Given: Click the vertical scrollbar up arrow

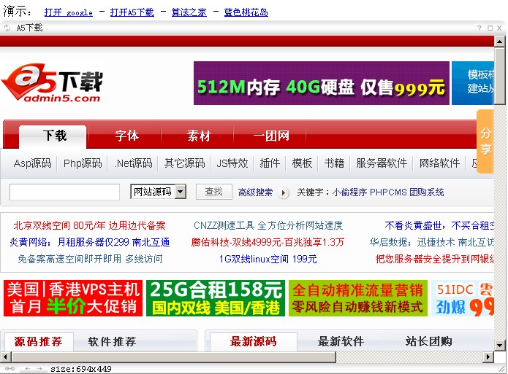Looking at the screenshot, I should (x=499, y=42).
